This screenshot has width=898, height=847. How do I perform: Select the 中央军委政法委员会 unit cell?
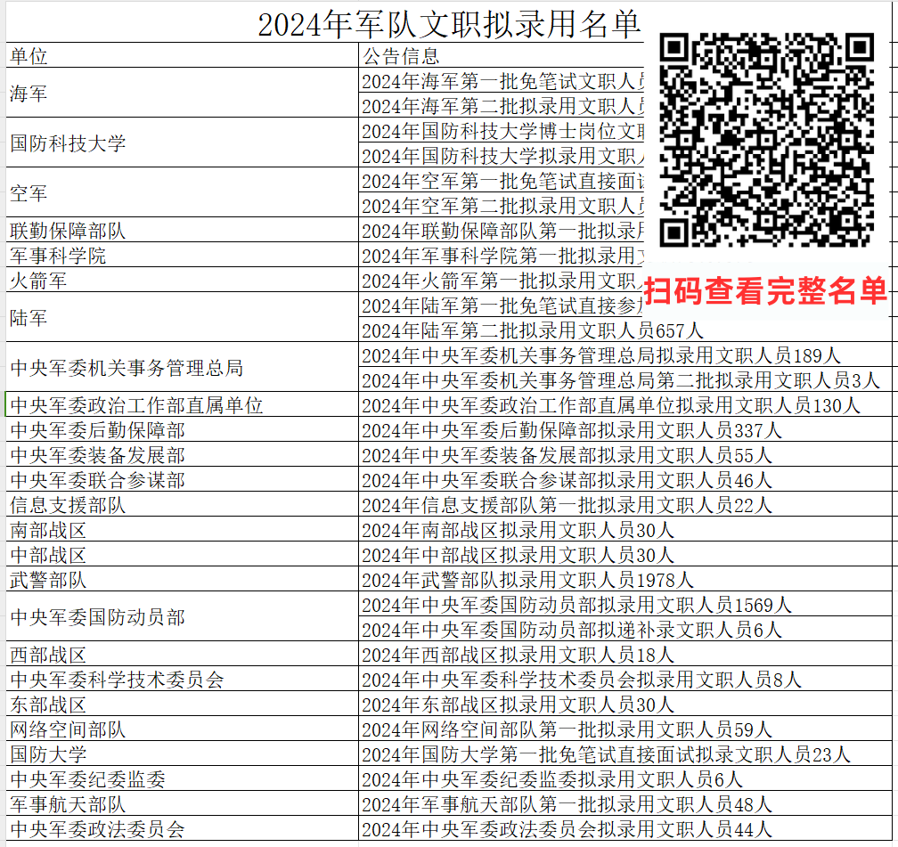(x=182, y=829)
